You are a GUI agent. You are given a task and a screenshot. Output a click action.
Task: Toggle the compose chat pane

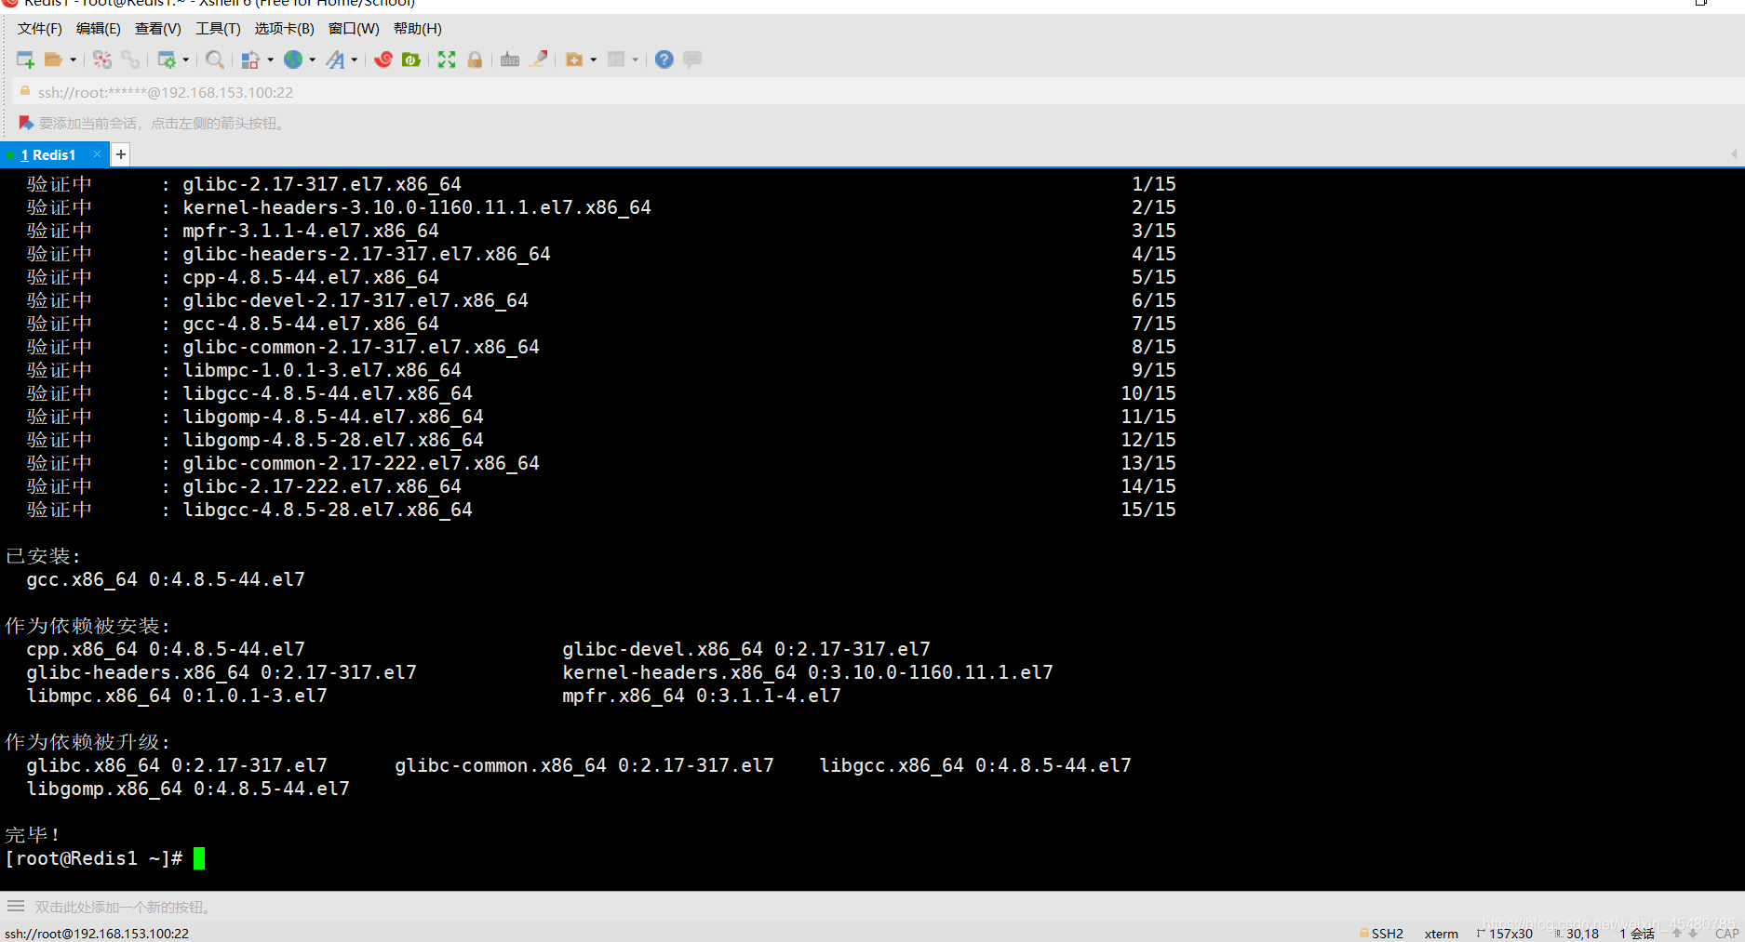pyautogui.click(x=692, y=60)
